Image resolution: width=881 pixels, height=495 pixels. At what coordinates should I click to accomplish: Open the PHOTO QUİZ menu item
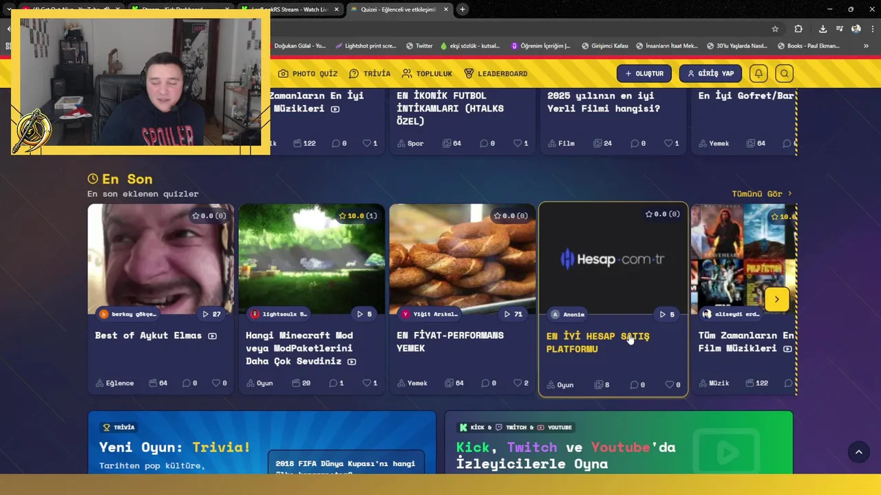(x=308, y=74)
